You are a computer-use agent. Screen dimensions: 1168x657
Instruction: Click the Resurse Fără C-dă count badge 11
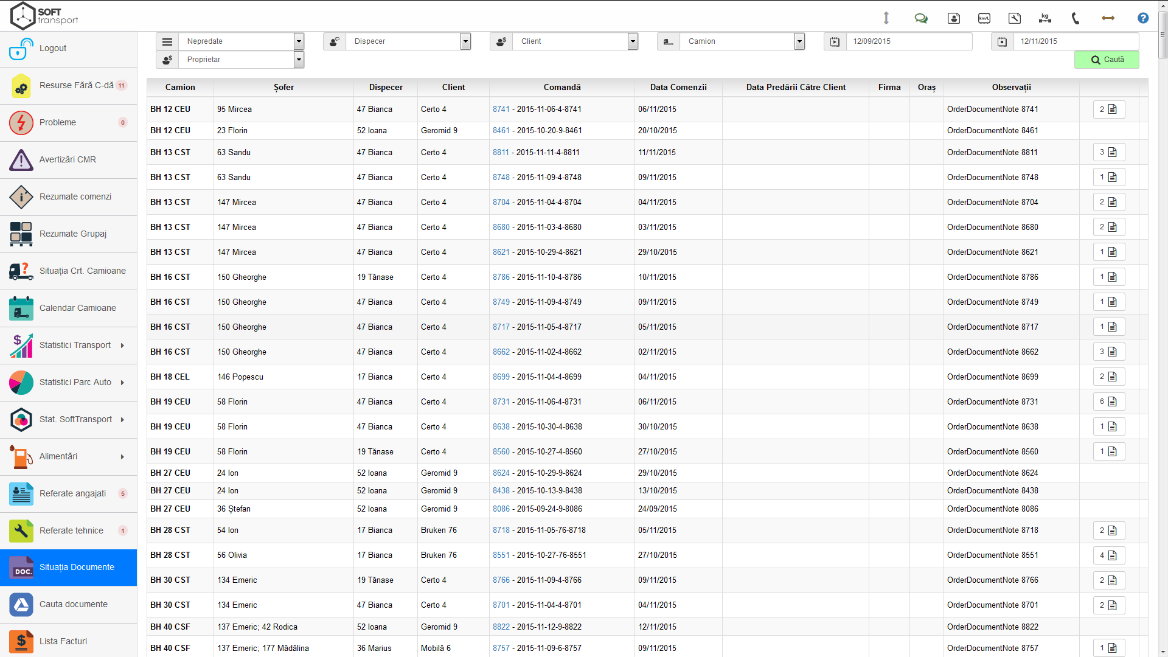pos(122,86)
